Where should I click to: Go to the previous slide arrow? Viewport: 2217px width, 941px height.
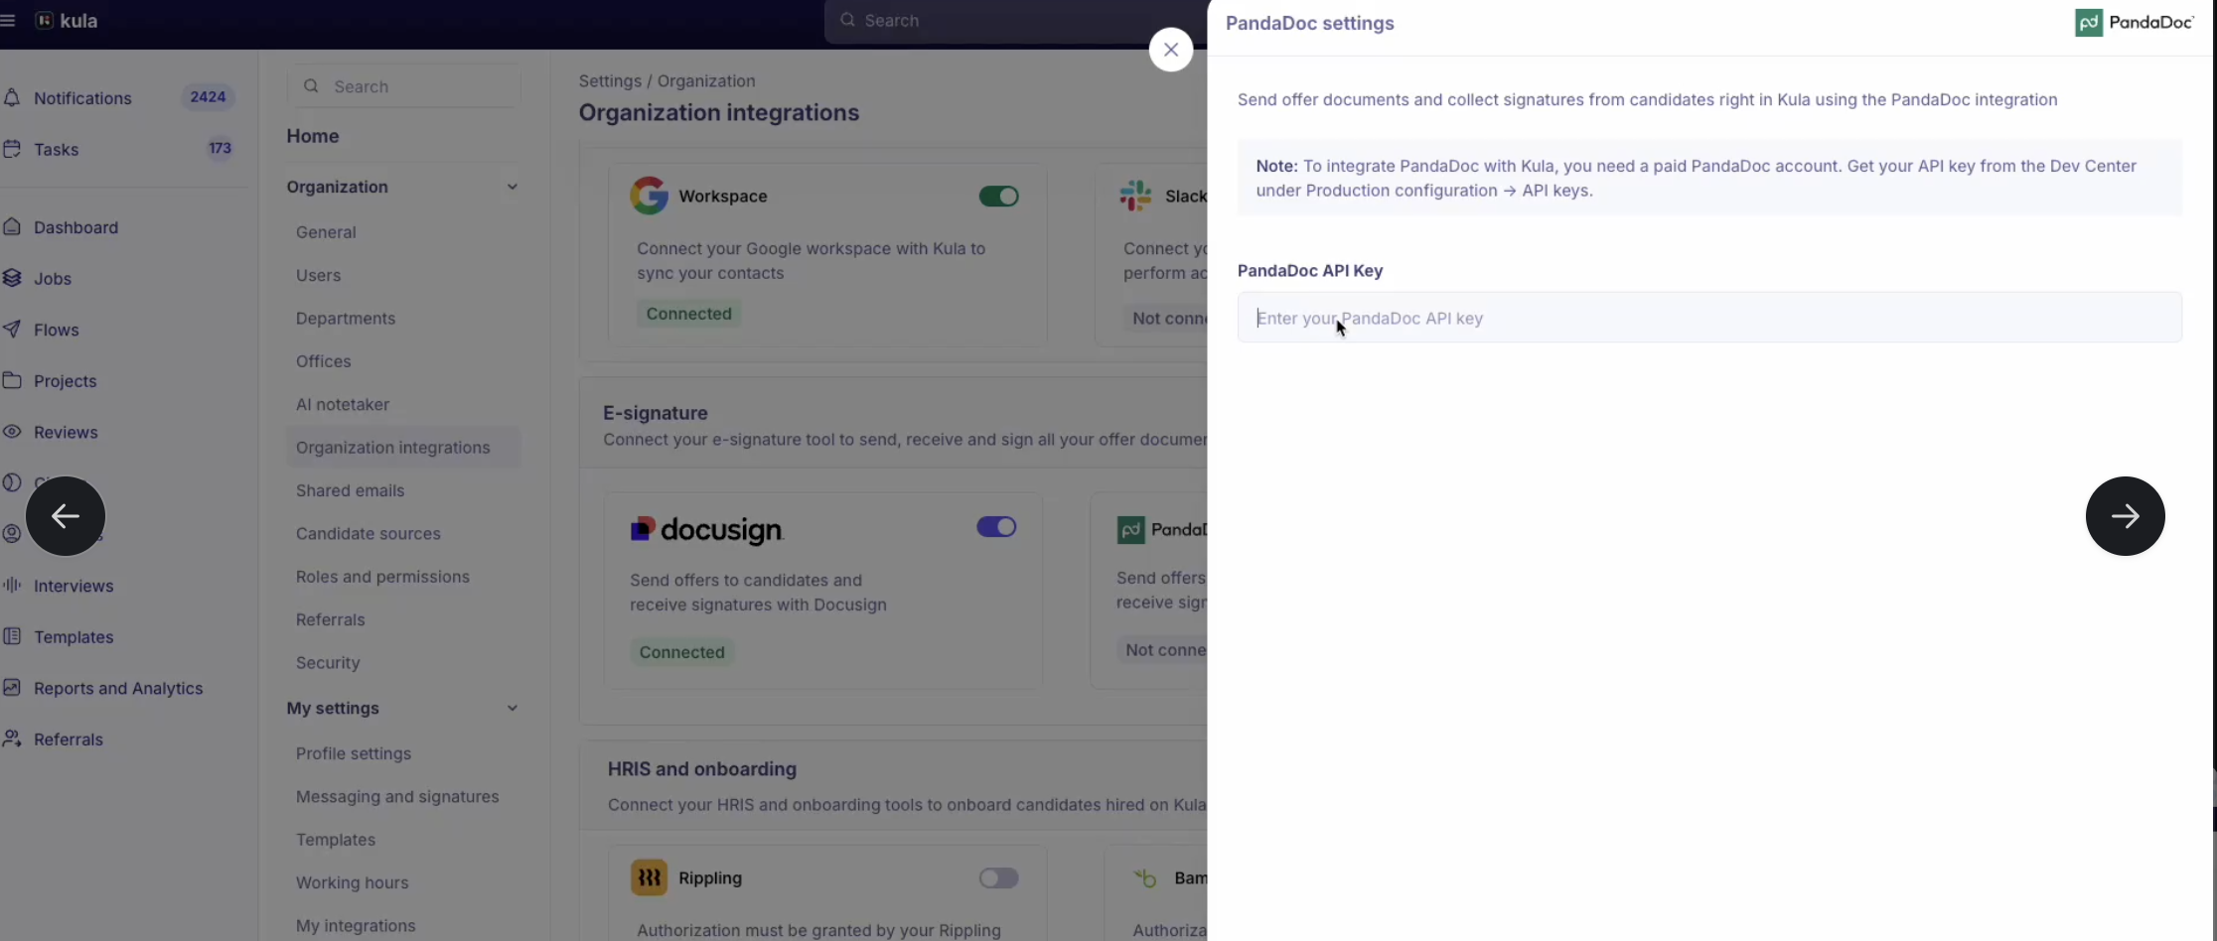[66, 516]
